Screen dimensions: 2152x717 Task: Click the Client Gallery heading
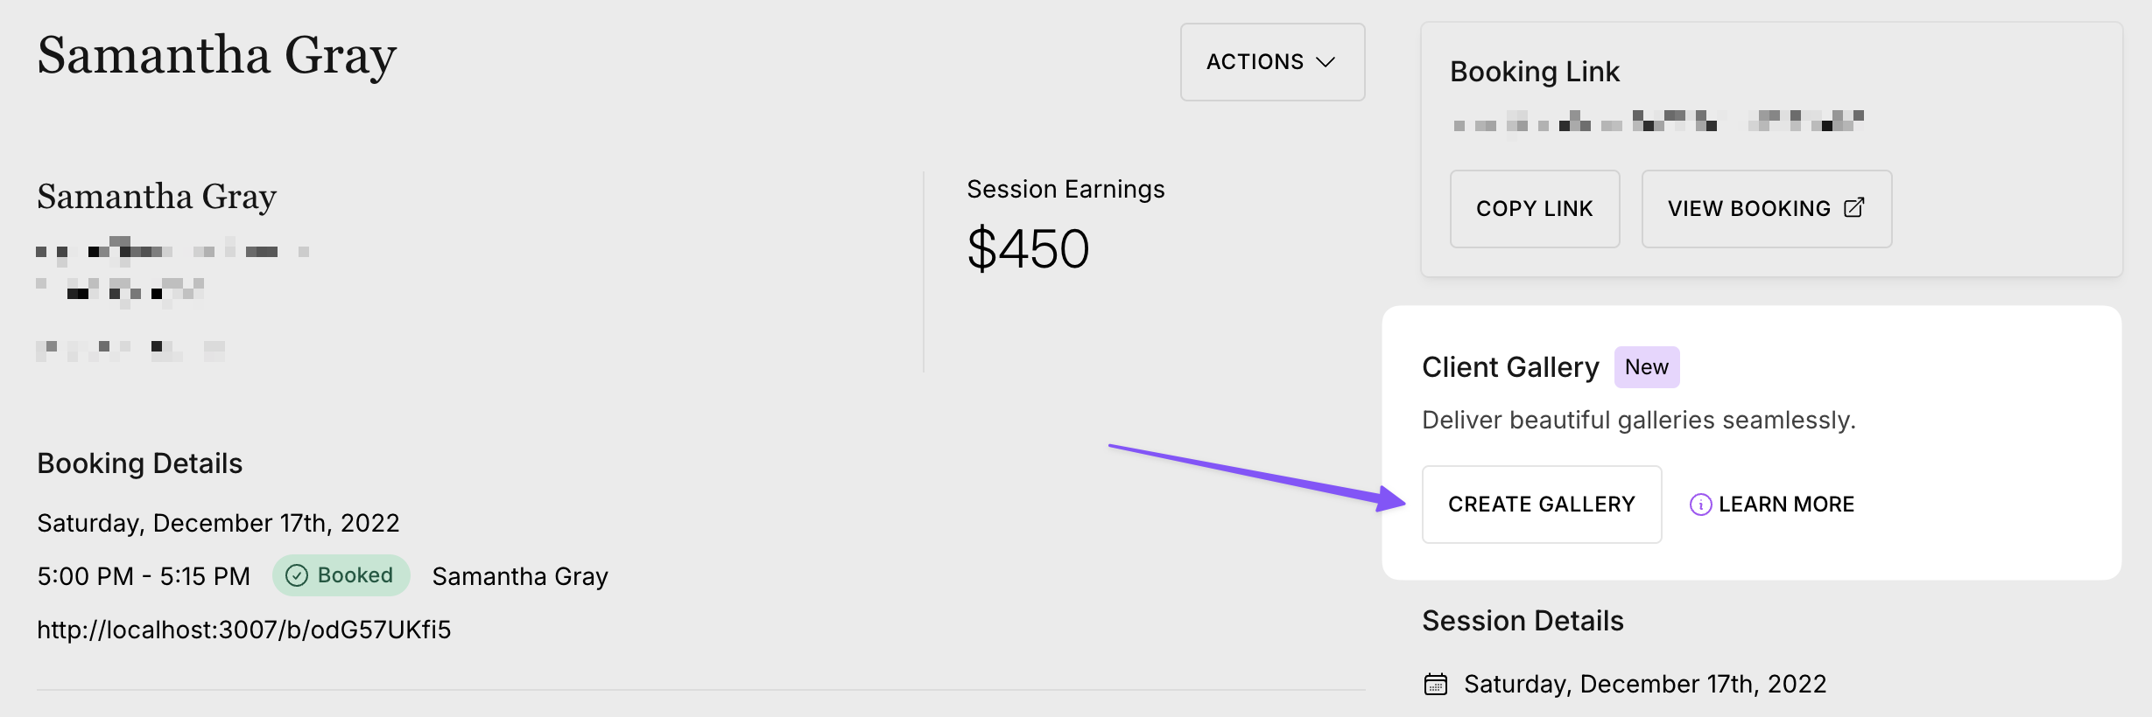click(1510, 367)
